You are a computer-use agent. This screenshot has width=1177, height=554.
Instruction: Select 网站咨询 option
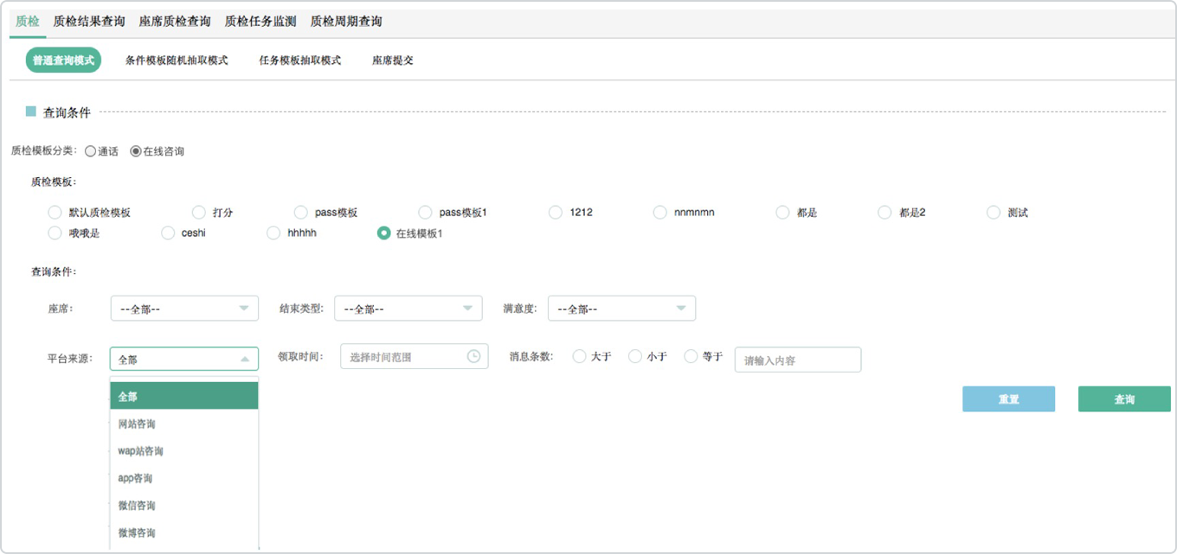(184, 423)
